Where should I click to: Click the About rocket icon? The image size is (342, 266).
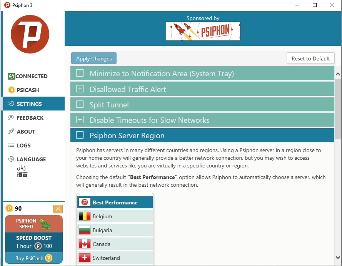coord(11,131)
